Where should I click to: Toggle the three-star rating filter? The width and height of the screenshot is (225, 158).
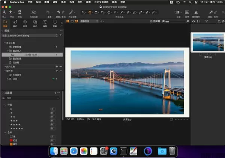(x=53, y=120)
